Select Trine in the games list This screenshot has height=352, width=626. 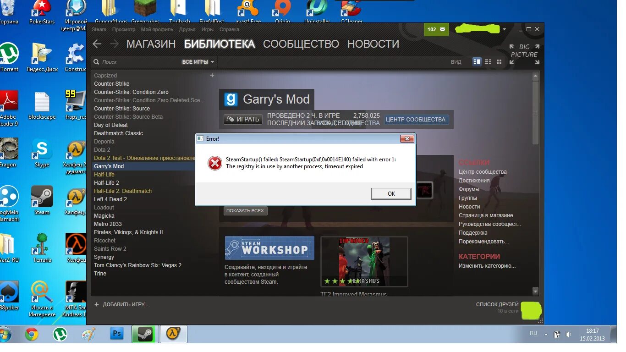pos(100,274)
